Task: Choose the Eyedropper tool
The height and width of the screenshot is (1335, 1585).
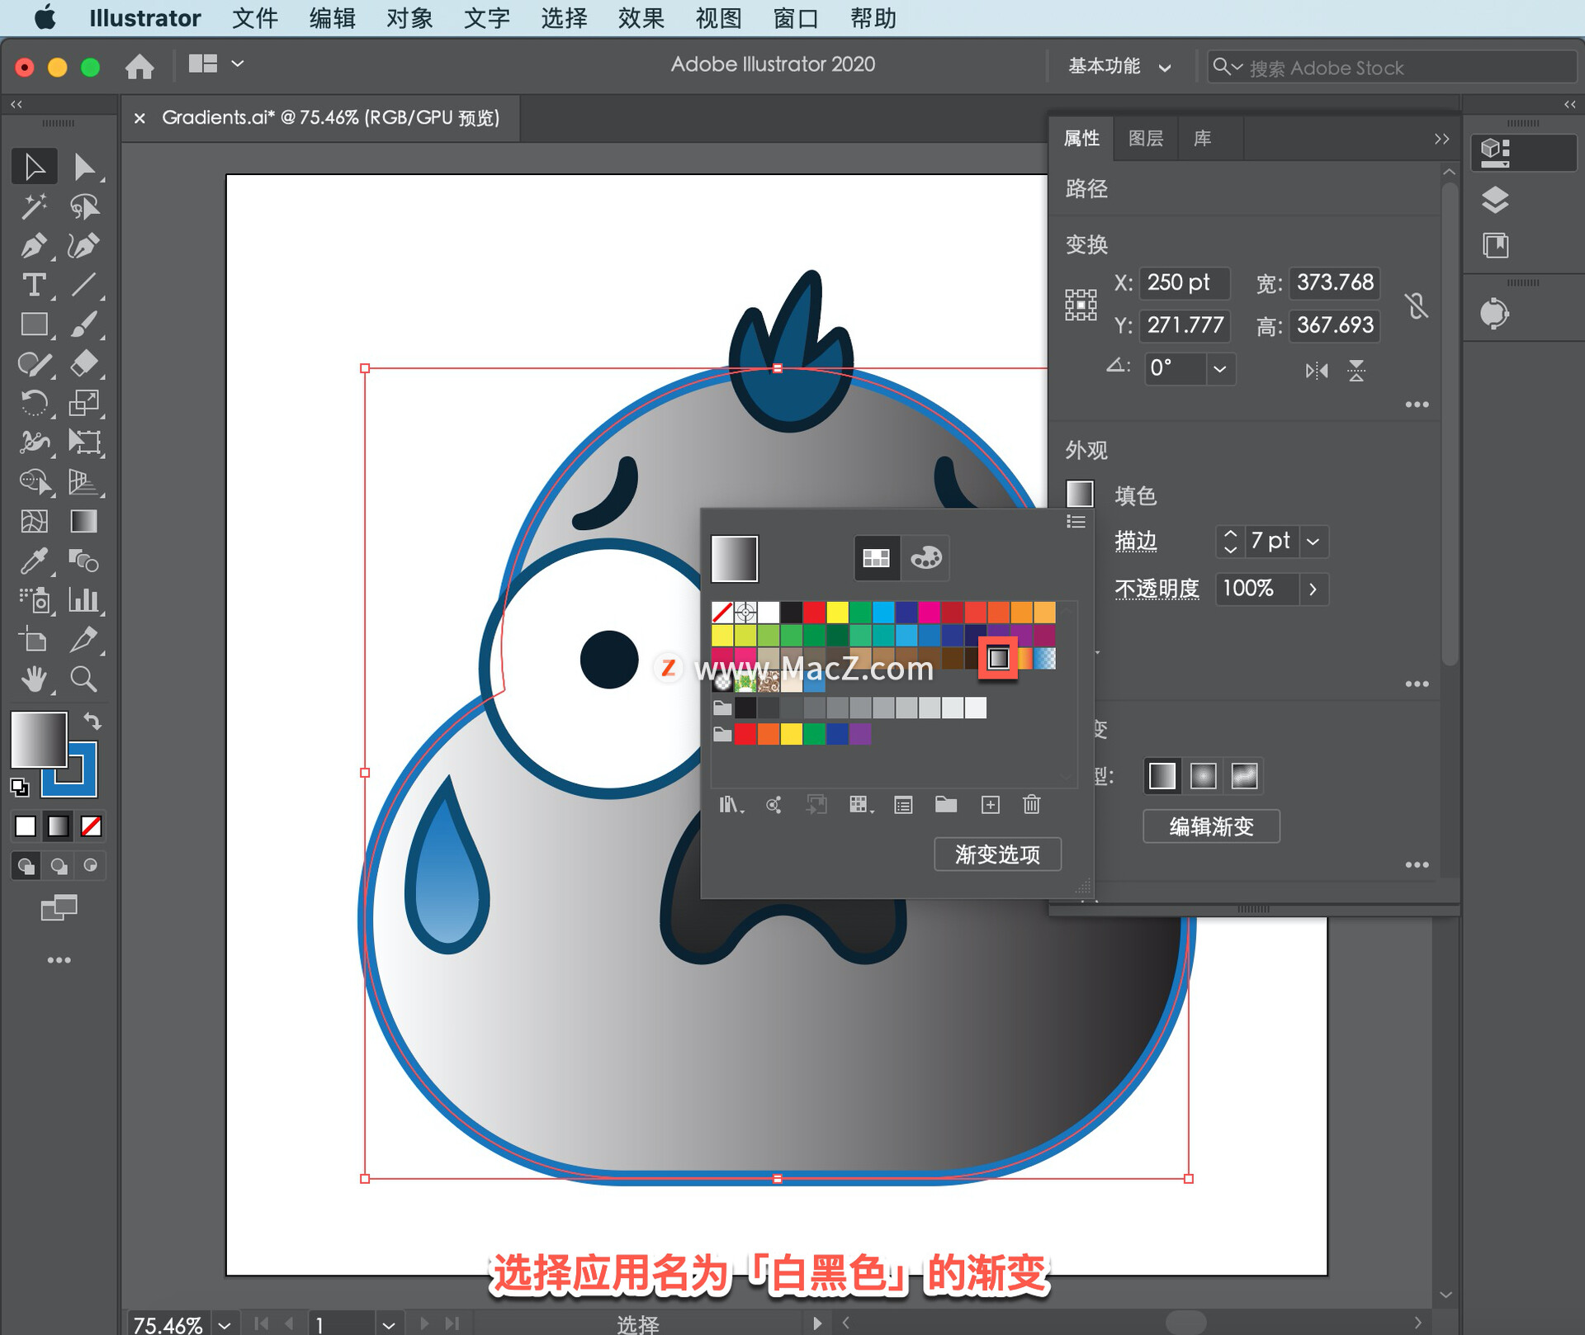Action: [x=34, y=561]
